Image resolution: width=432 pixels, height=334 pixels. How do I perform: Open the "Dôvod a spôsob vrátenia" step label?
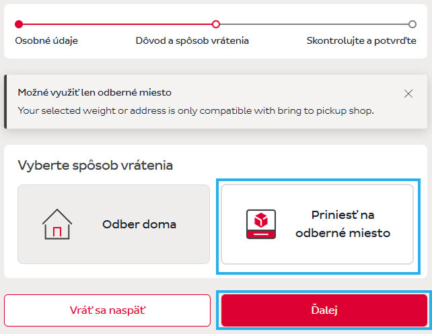pos(192,40)
